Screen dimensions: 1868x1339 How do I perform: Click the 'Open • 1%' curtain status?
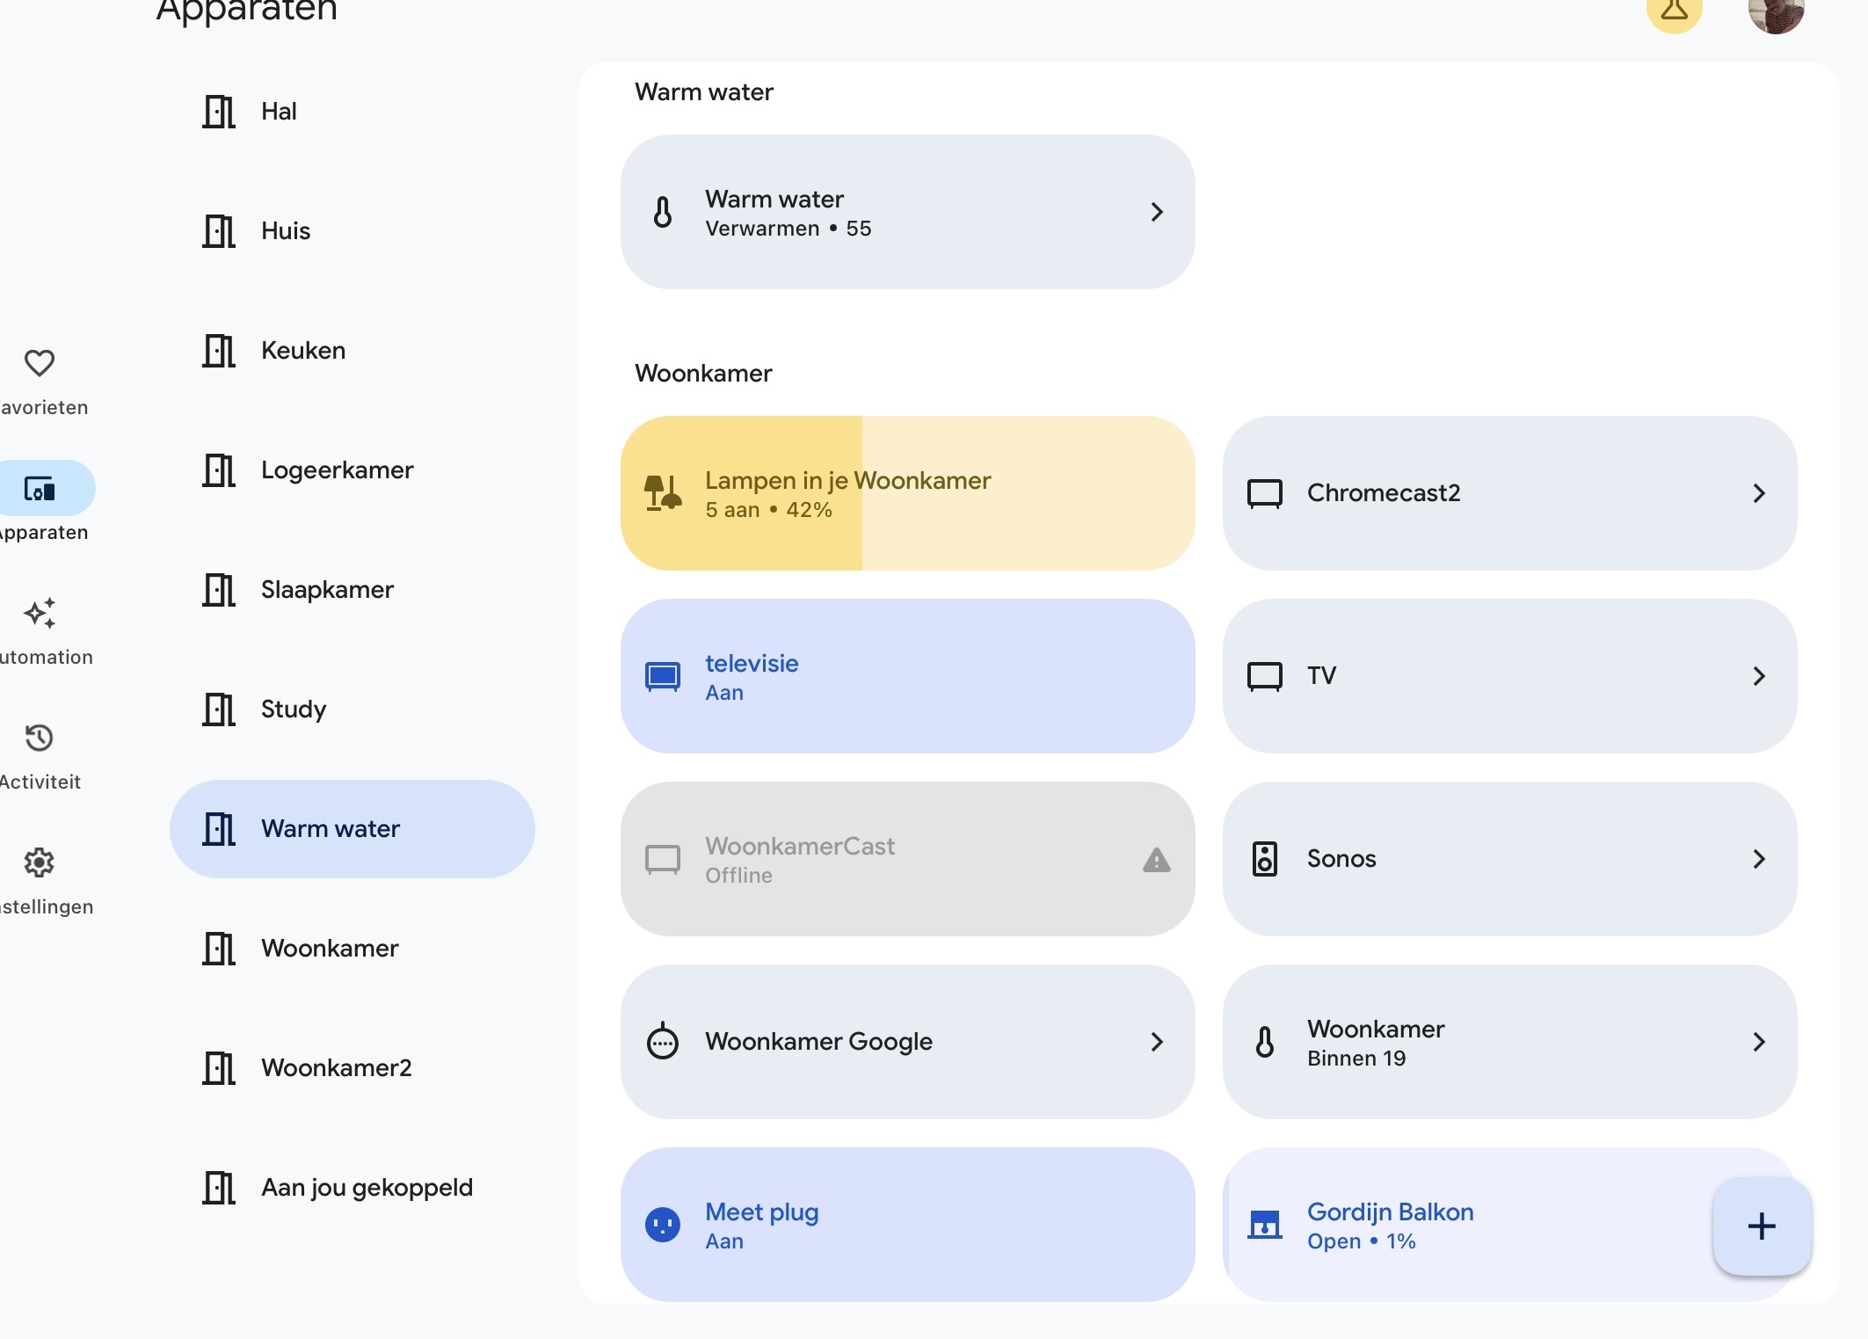click(1361, 1241)
